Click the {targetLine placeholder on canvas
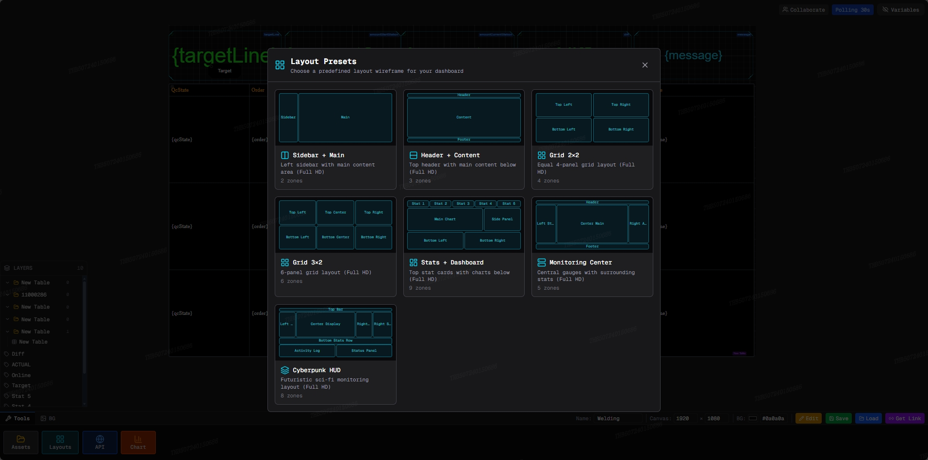 pos(220,56)
